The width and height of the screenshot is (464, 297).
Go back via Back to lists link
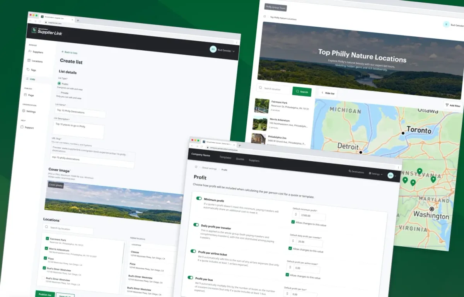69,52
